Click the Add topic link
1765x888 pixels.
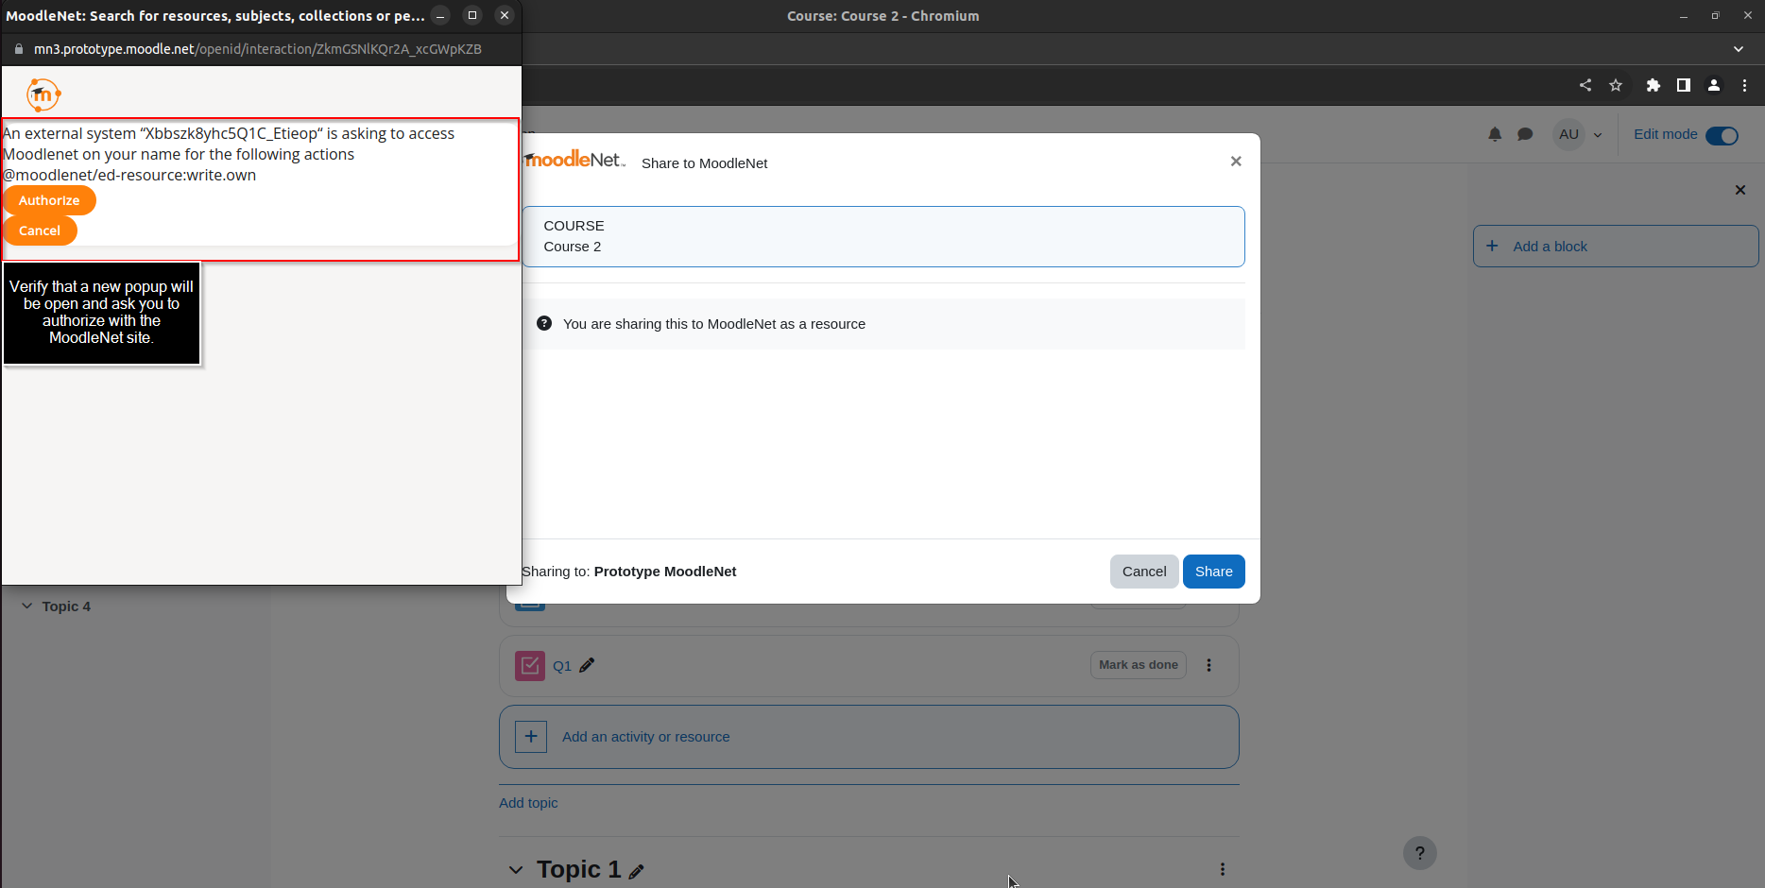point(528,803)
